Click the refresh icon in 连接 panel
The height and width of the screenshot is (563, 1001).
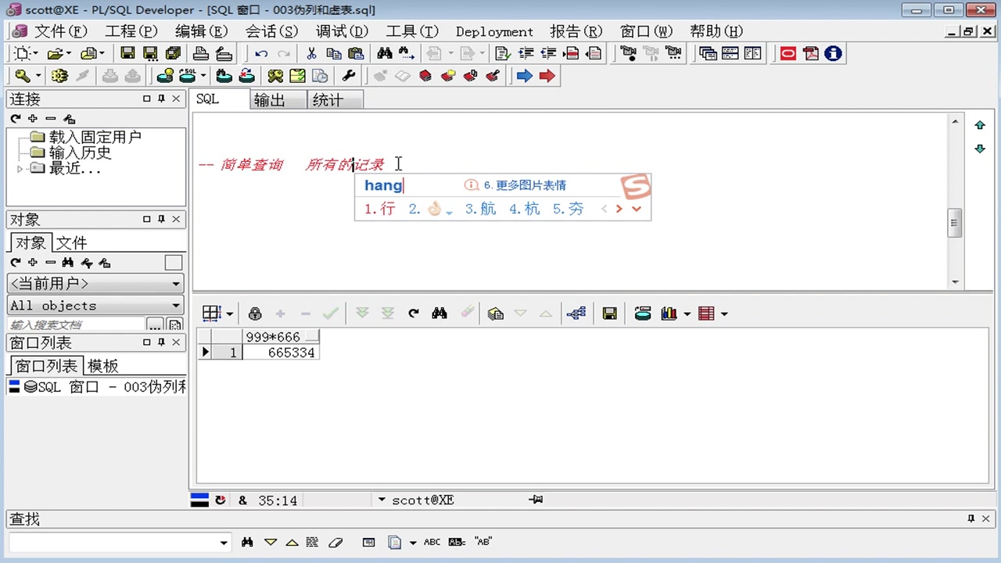(16, 119)
